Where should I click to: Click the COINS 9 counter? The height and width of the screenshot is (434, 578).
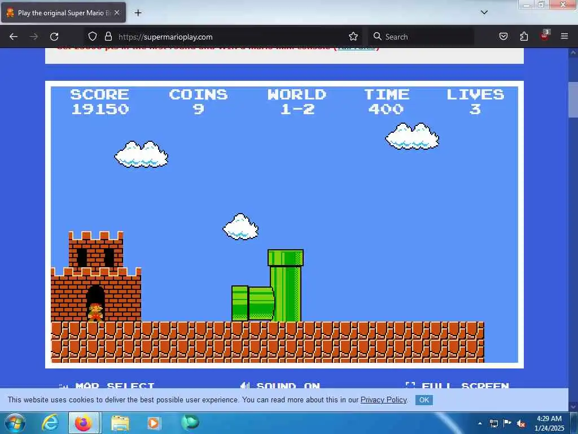tap(198, 102)
